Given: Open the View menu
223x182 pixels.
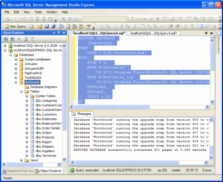Looking at the screenshot, I should coord(27,12).
